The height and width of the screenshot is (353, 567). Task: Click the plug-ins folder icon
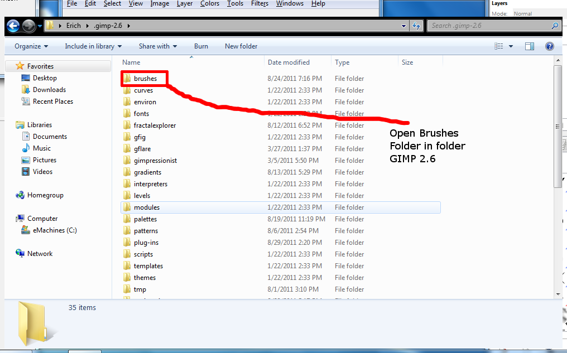click(x=127, y=243)
